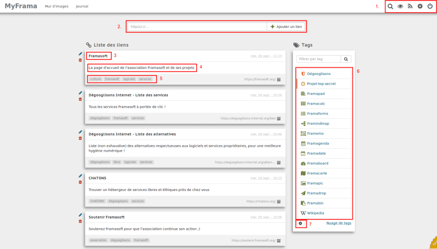The width and height of the screenshot is (437, 249).
Task: Show QR code for framasoft.org
Action: pos(279,79)
